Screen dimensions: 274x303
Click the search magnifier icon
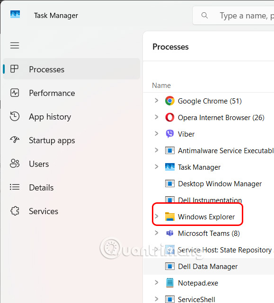point(204,15)
